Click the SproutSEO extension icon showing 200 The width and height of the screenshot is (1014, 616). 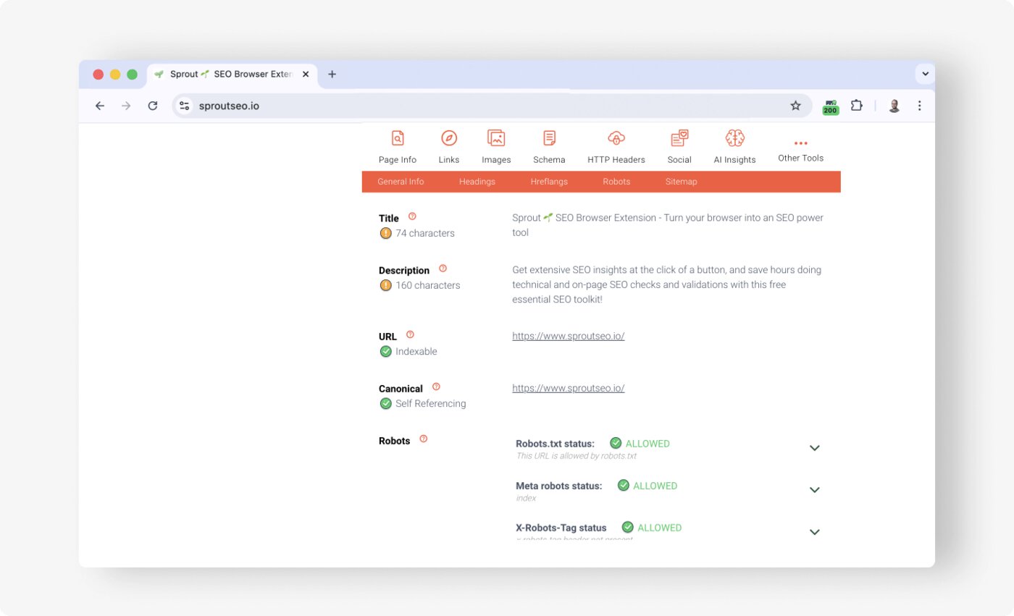(829, 105)
